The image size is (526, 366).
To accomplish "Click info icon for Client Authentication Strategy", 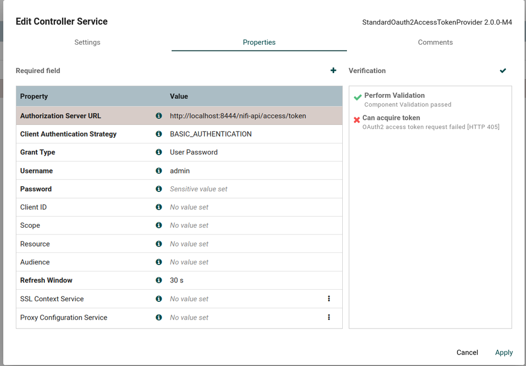I will pyautogui.click(x=158, y=134).
